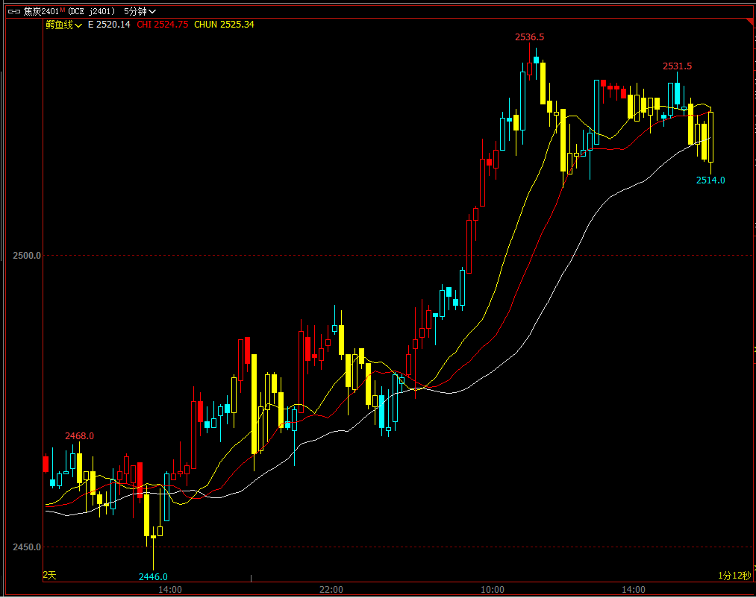The height and width of the screenshot is (598, 756).
Task: Click the 2450.0 price axis label
Action: coord(27,547)
